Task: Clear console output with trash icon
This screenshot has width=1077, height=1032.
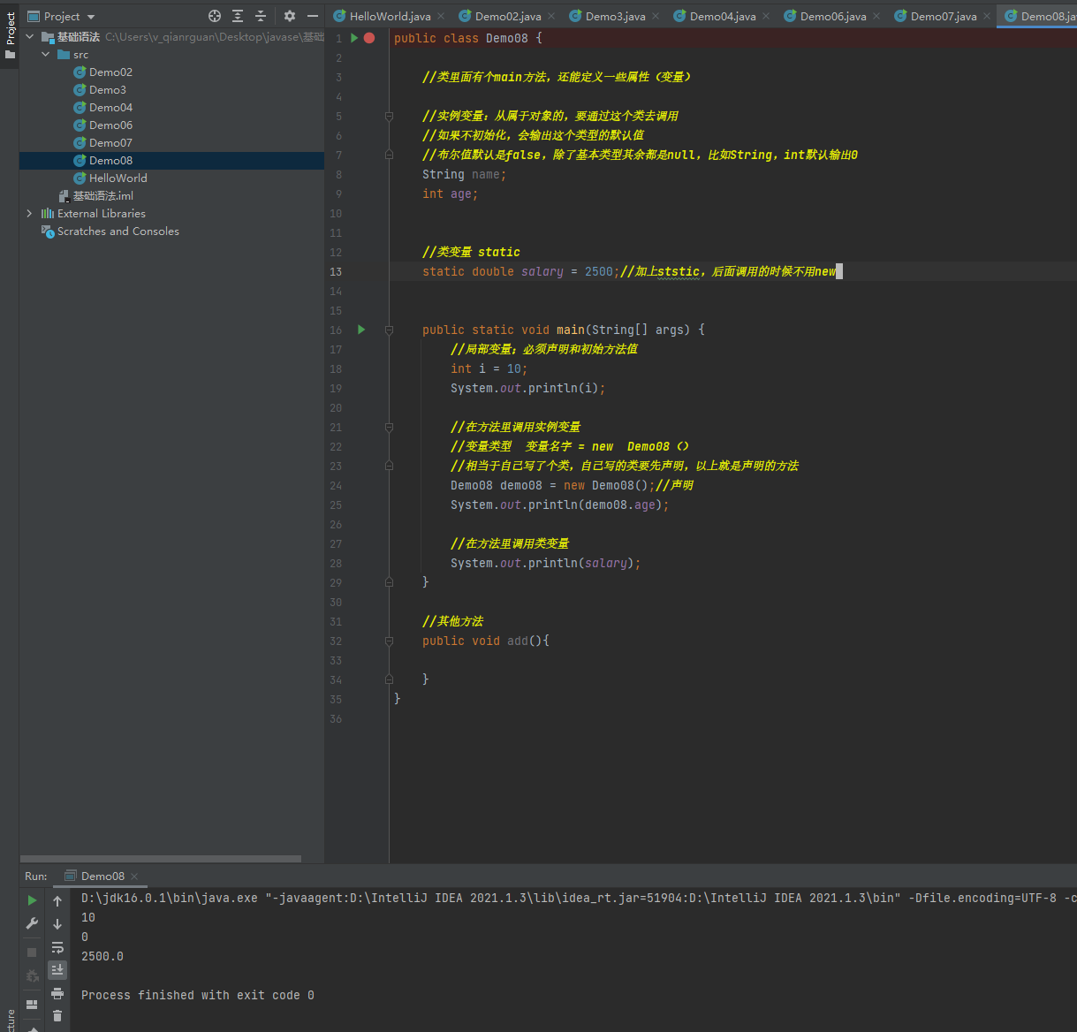Action: point(57,1016)
